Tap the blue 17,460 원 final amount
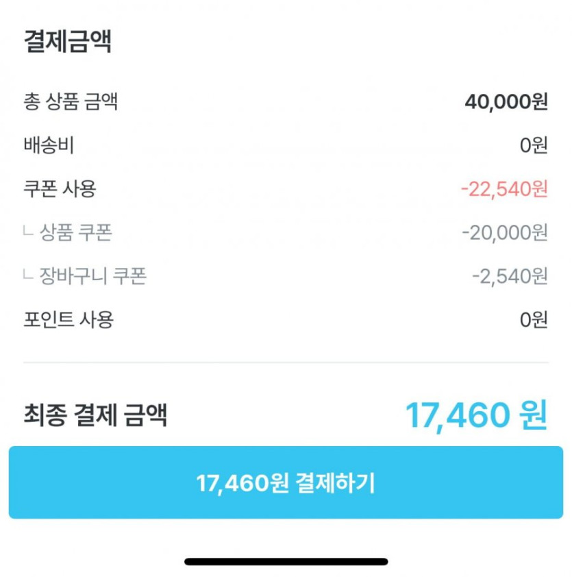 [476, 415]
